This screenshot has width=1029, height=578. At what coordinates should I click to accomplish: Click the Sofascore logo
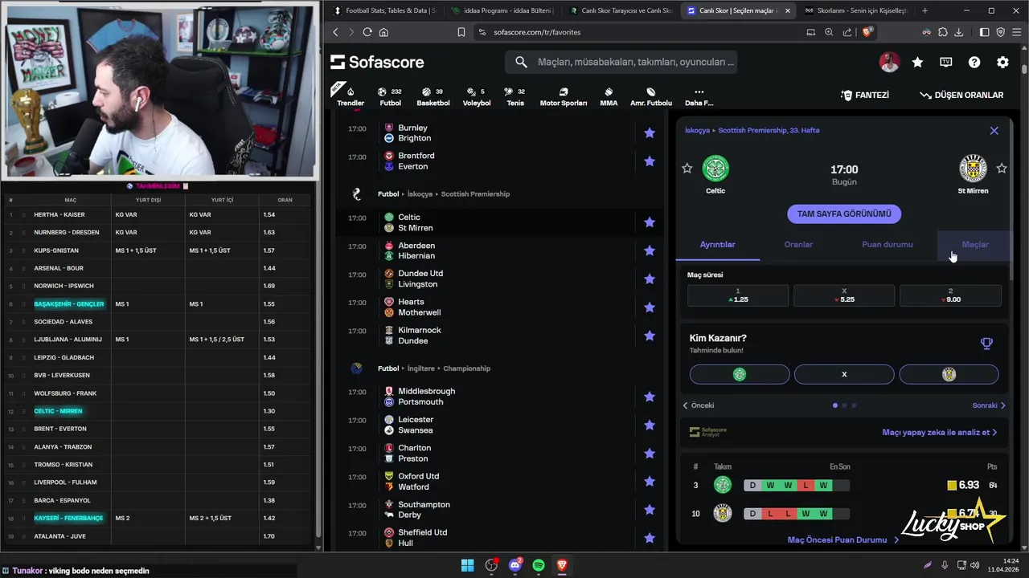pyautogui.click(x=377, y=62)
